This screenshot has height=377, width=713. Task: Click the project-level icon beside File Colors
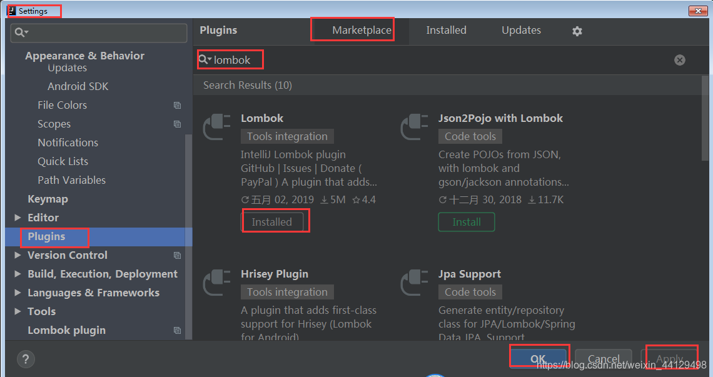click(178, 106)
